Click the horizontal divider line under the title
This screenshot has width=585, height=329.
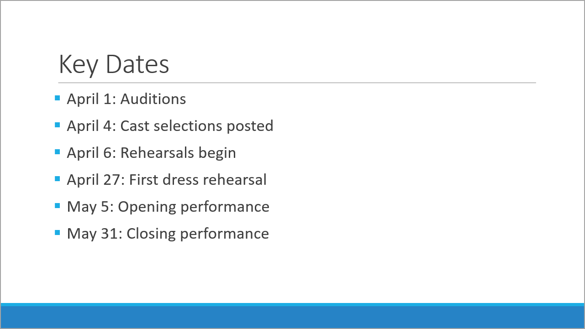point(297,83)
